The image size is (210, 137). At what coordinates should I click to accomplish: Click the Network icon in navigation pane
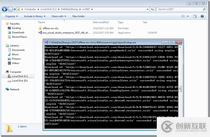(7, 89)
